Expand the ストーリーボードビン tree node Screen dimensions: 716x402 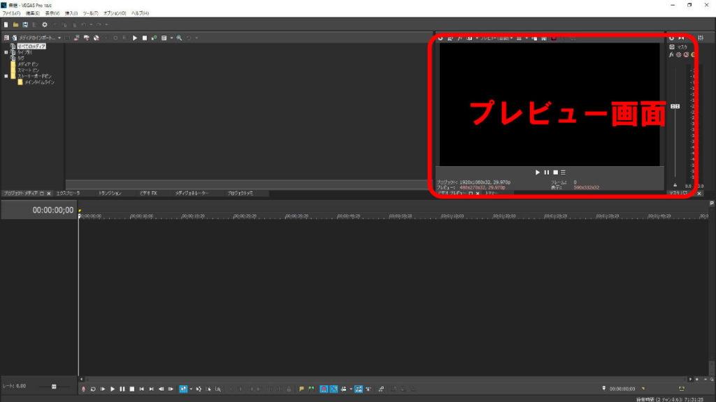(x=6, y=75)
